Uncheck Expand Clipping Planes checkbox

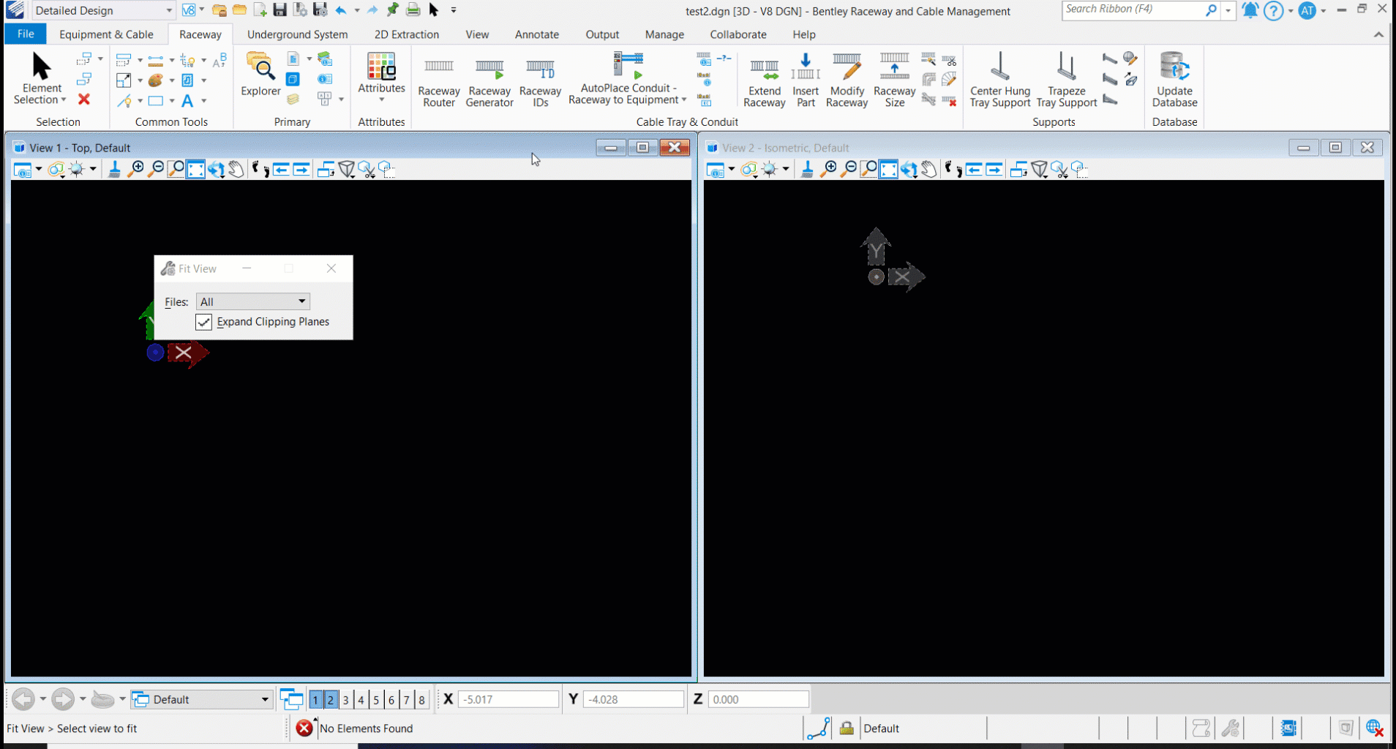click(x=204, y=322)
